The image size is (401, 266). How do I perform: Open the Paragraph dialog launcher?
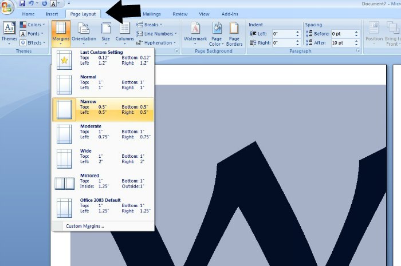[358, 51]
